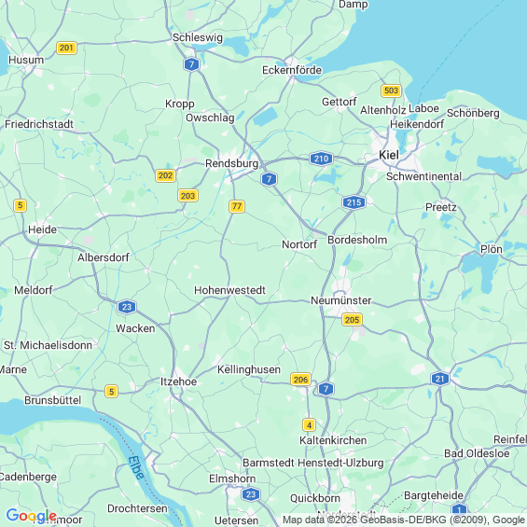Screen dimensions: 527x527
Task: Select the yellow 206 road shield
Action: [x=300, y=380]
